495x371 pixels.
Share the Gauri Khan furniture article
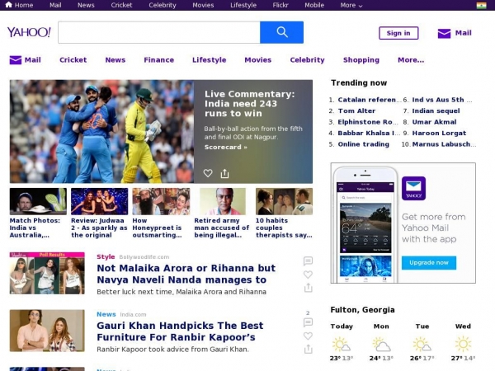click(308, 349)
